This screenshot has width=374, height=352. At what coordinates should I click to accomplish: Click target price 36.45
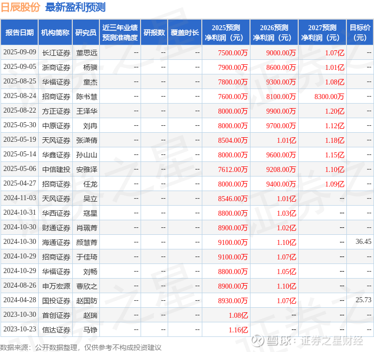pos(363,241)
